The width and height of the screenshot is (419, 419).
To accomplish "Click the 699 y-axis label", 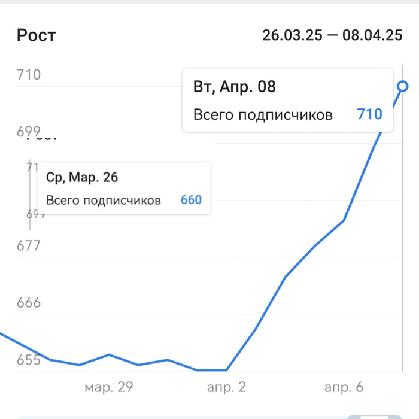I will tap(29, 132).
